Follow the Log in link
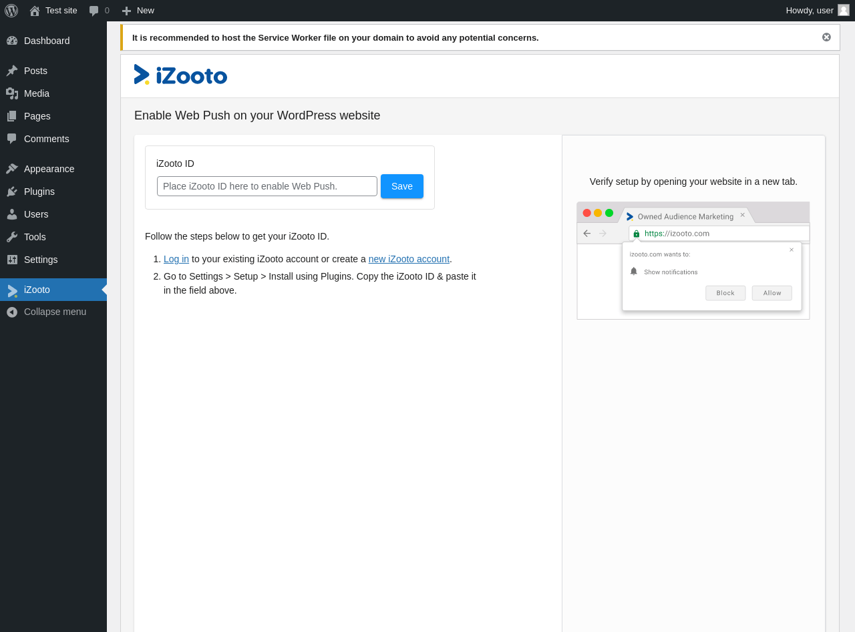Screen dimensions: 855x632 coord(176,259)
